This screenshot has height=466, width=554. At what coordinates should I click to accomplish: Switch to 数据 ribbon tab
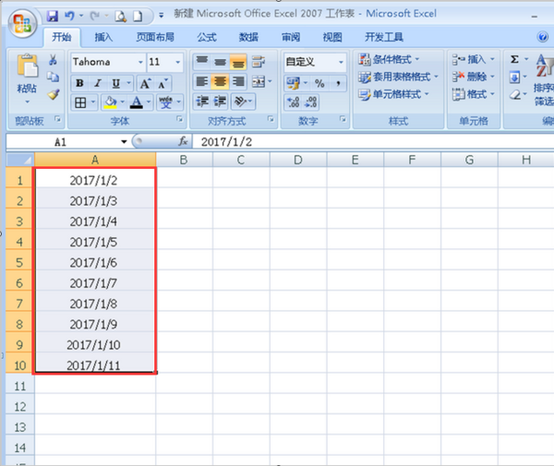tap(248, 37)
